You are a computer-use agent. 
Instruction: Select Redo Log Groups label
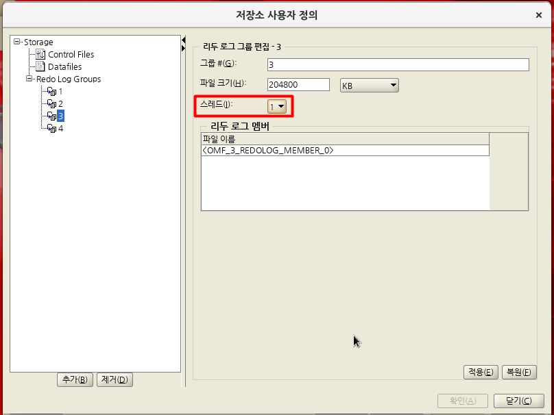69,79
